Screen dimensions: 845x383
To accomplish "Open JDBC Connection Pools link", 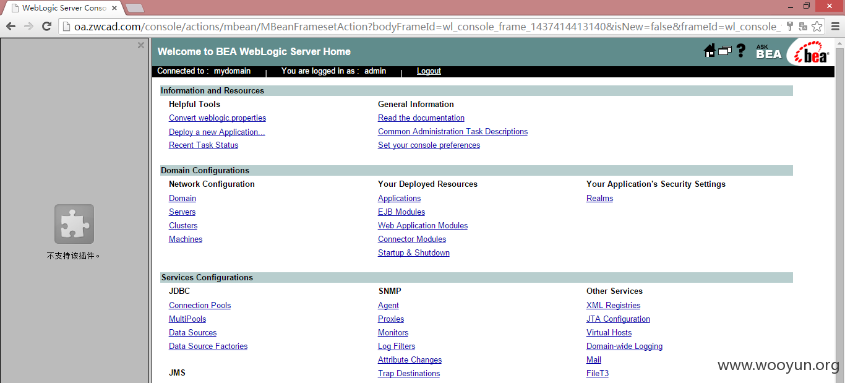I will pos(200,305).
